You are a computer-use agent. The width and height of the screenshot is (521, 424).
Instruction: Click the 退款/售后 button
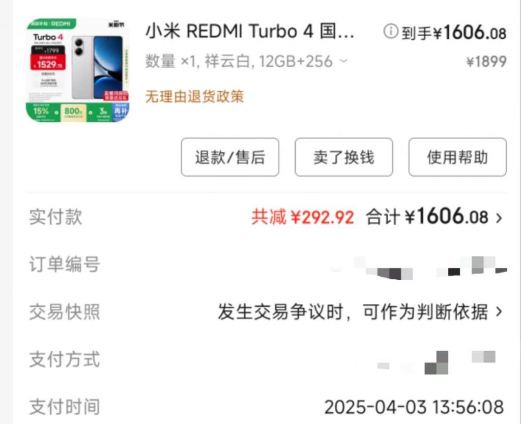(230, 157)
